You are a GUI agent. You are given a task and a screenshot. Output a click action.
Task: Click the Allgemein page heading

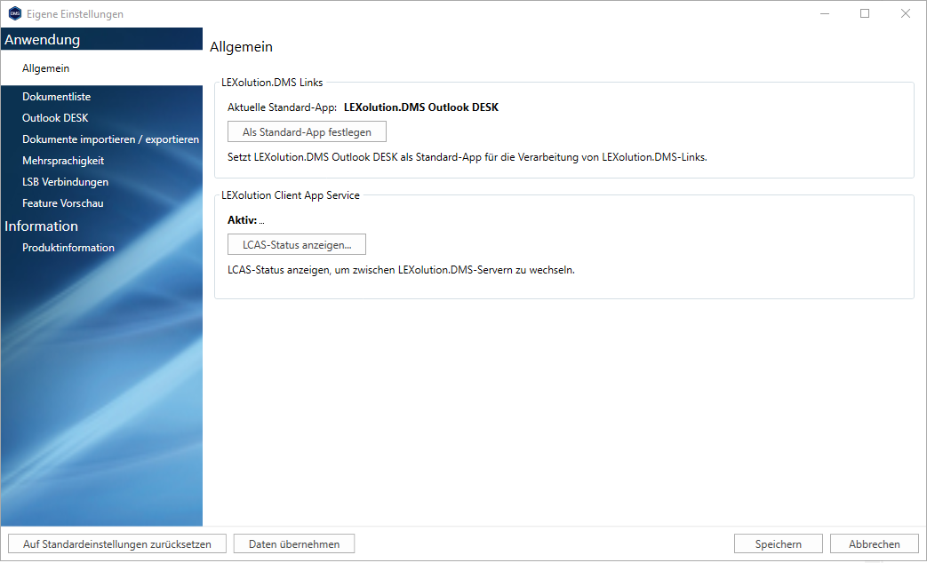pyautogui.click(x=241, y=47)
